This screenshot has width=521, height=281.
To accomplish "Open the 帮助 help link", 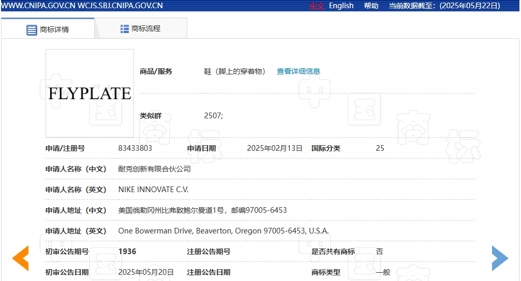I will tap(371, 6).
